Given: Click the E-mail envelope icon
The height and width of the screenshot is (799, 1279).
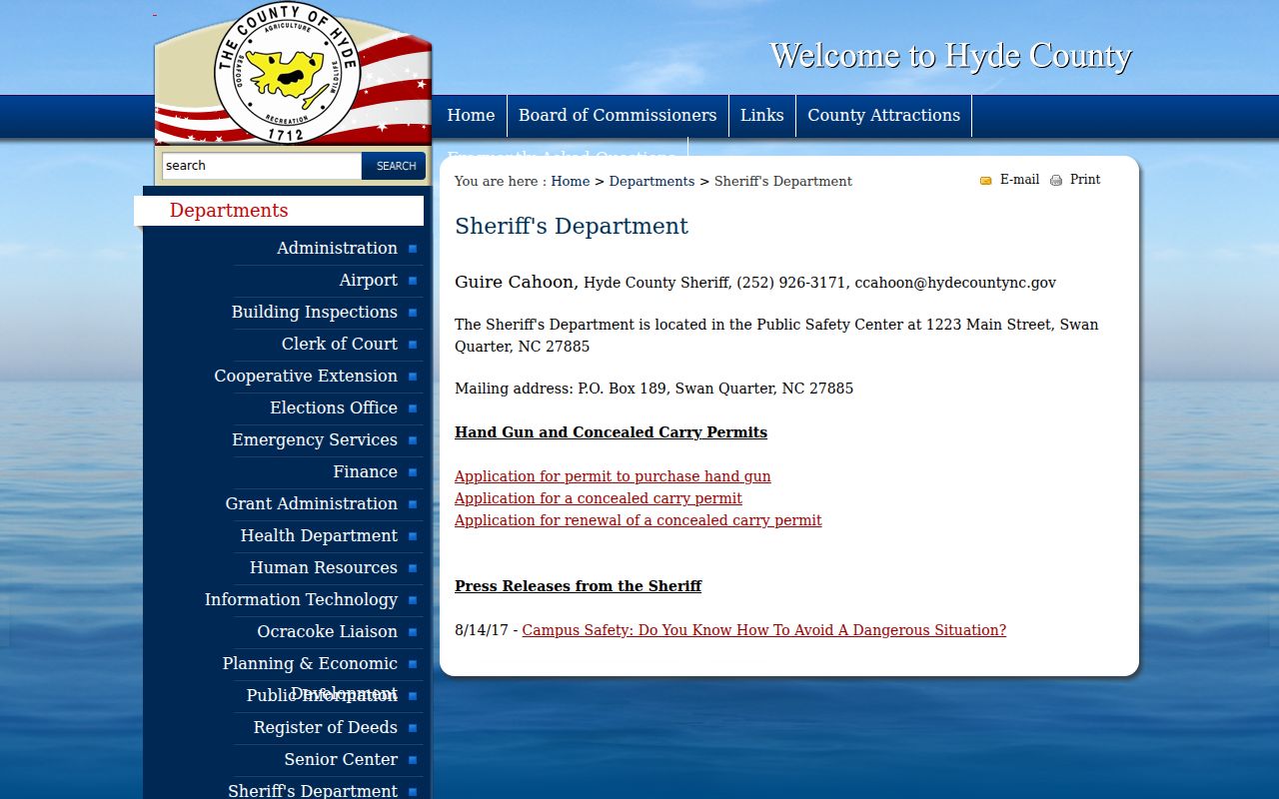Looking at the screenshot, I should (986, 181).
